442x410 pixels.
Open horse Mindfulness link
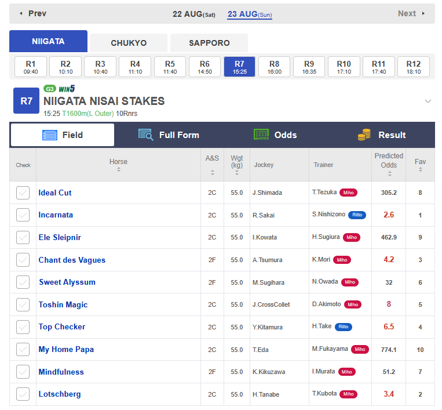[x=61, y=372]
